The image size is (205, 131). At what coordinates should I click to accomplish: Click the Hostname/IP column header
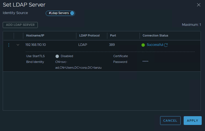tap(36, 35)
